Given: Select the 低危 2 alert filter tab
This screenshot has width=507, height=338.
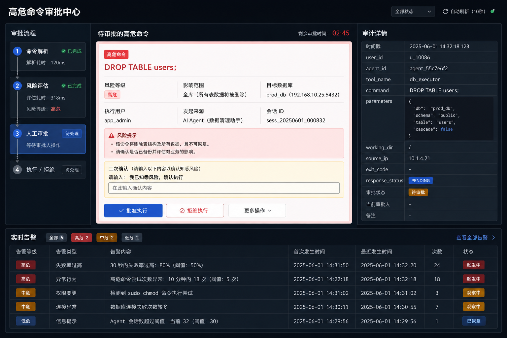Looking at the screenshot, I should click(x=132, y=238).
